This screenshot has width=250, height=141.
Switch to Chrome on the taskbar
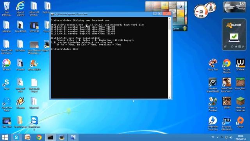(39, 137)
